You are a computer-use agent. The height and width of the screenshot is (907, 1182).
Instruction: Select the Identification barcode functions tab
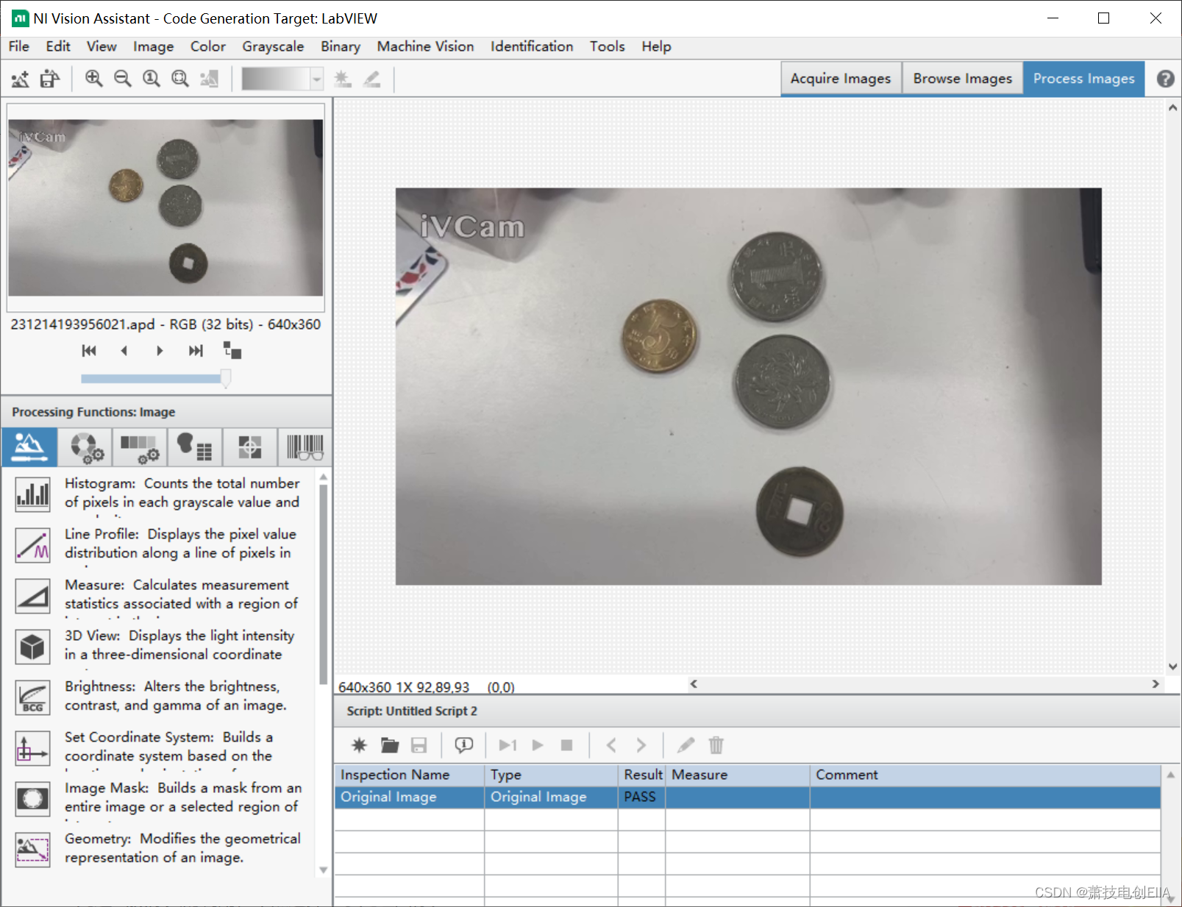coord(305,447)
